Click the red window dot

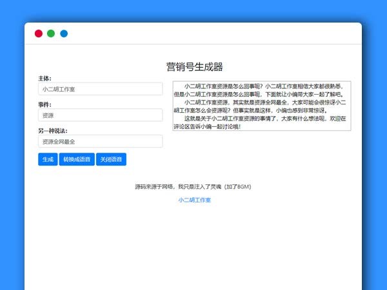click(39, 34)
